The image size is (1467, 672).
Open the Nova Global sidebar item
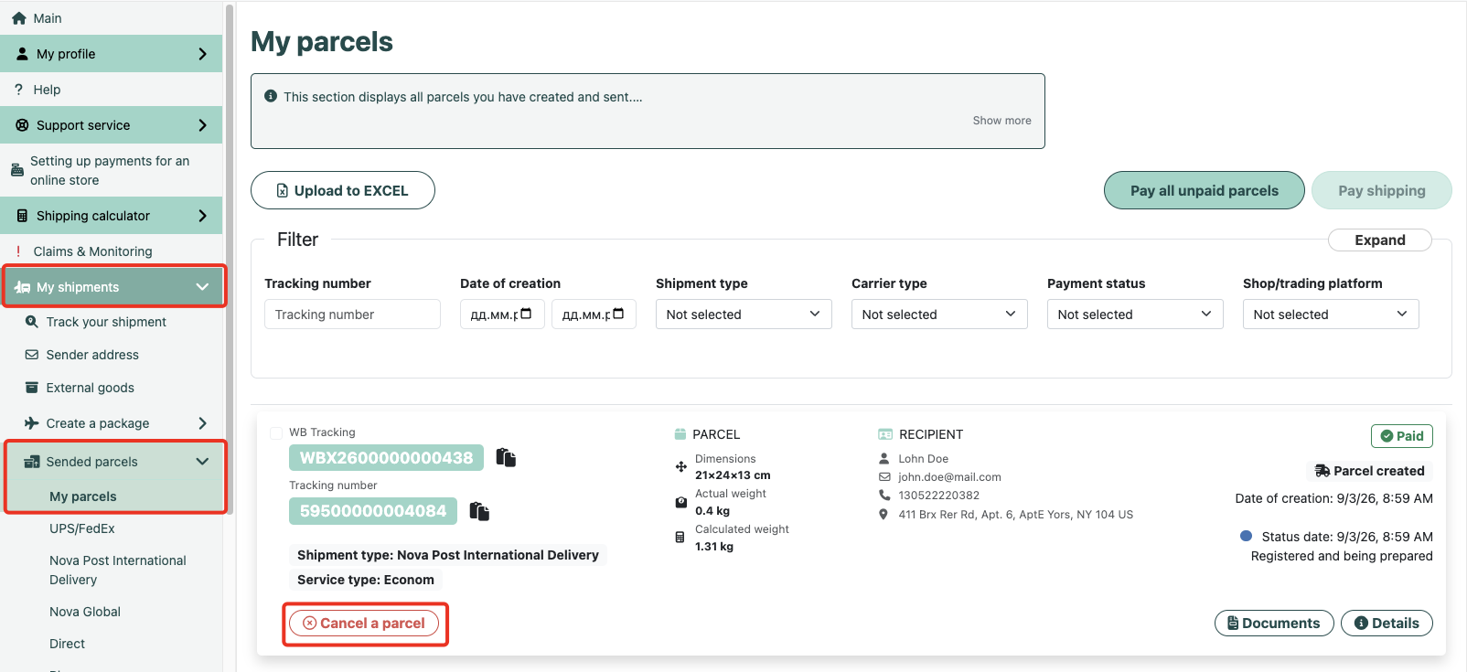[x=85, y=612]
